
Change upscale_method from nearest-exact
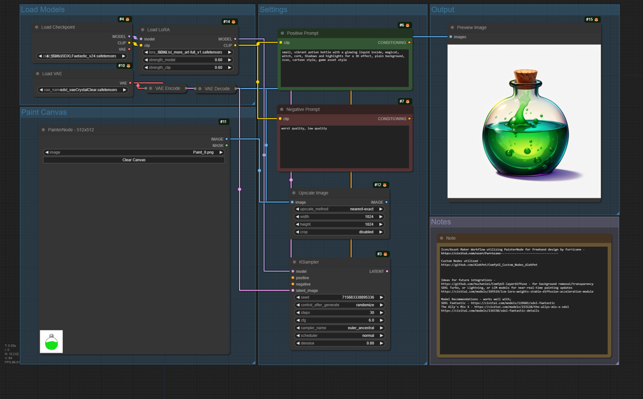click(382, 209)
